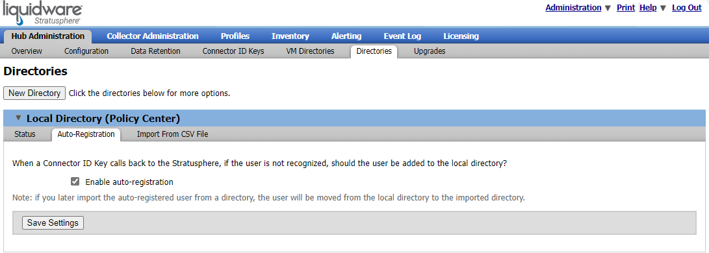Image resolution: width=709 pixels, height=253 pixels.
Task: Open the Event Log tab
Action: point(402,36)
